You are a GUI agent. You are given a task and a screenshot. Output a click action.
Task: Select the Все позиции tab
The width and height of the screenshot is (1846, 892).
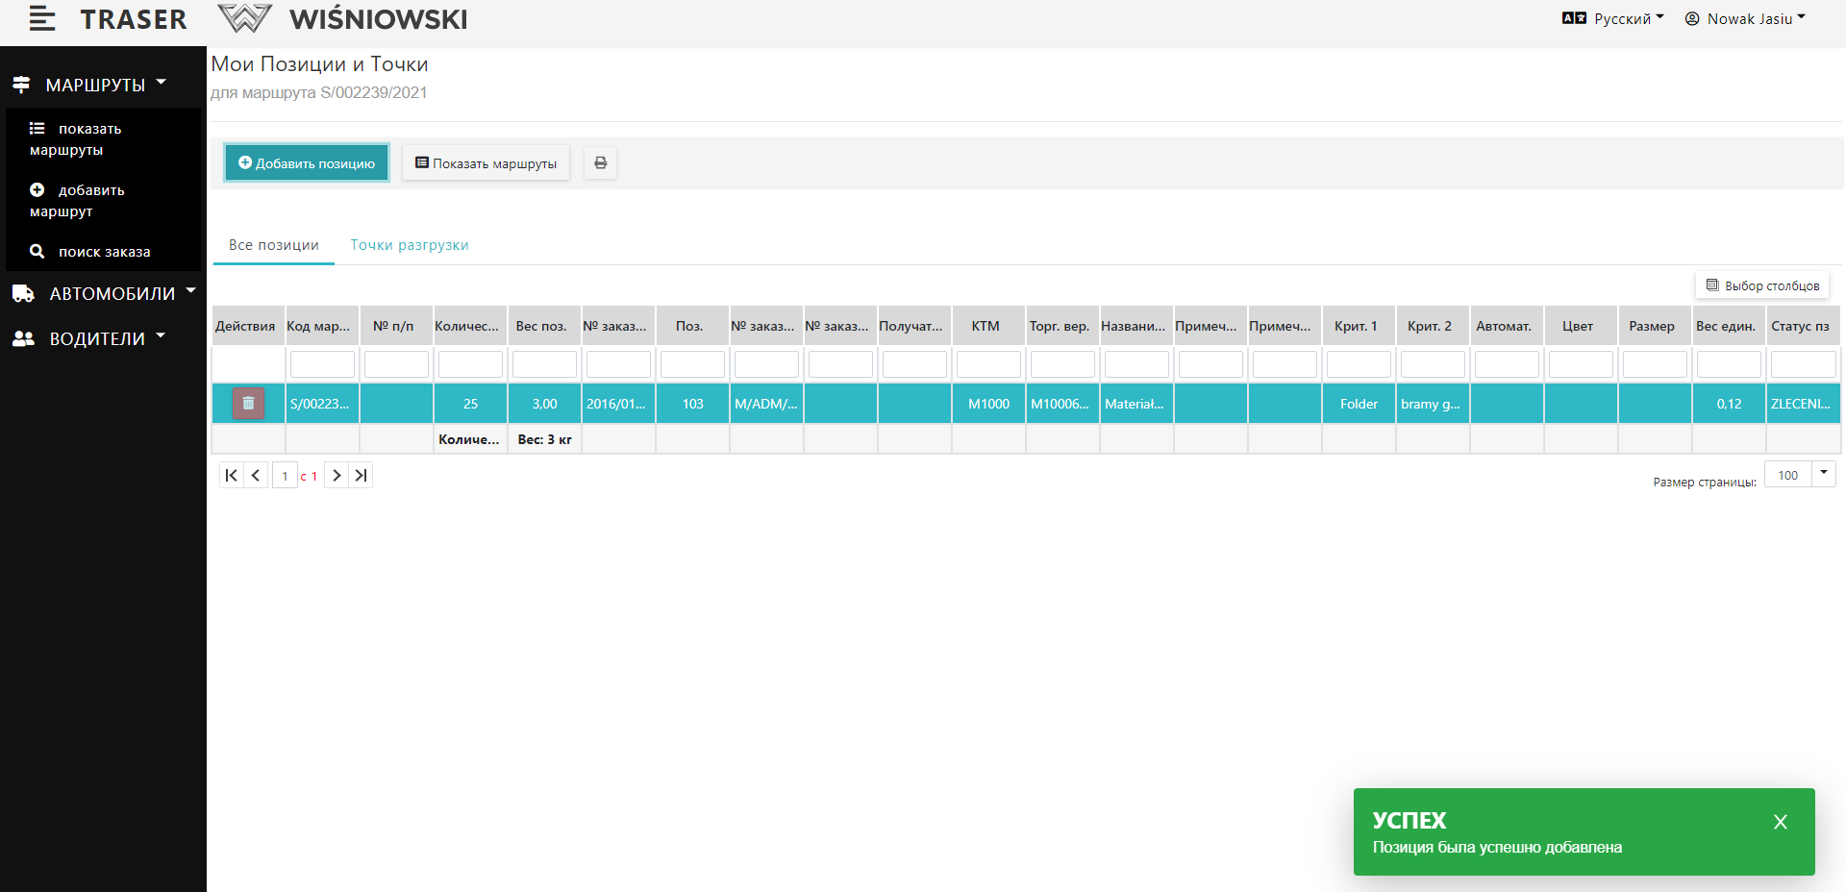point(273,245)
